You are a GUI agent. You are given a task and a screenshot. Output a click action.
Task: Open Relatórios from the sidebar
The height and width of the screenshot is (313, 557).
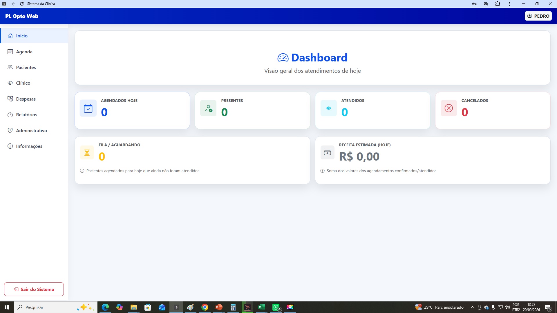tap(34, 114)
